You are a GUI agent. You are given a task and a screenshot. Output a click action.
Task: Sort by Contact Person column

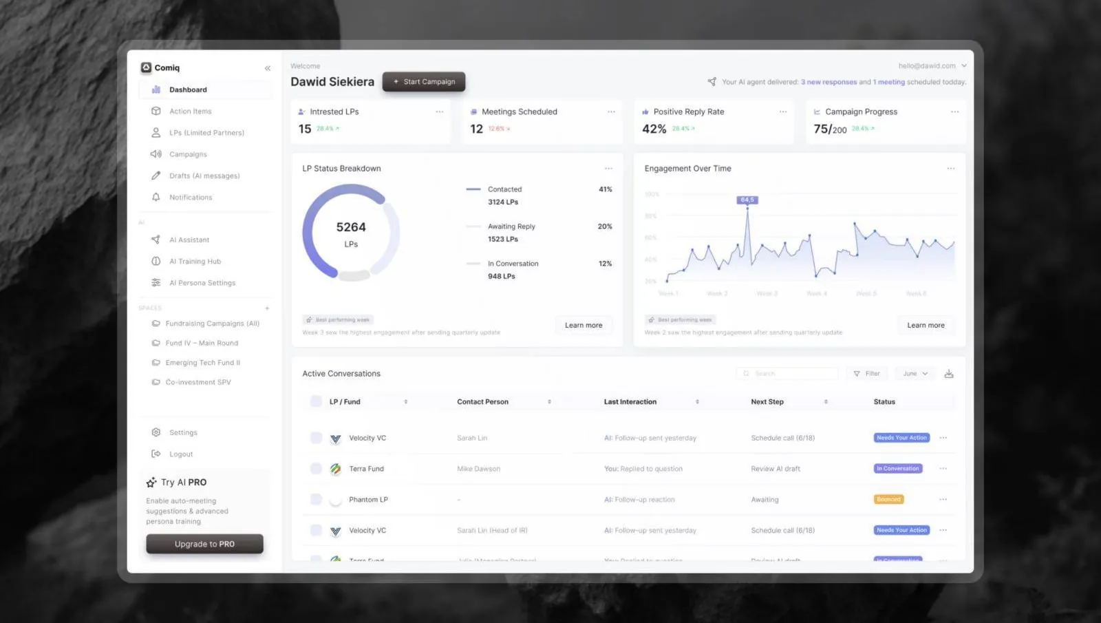point(549,402)
